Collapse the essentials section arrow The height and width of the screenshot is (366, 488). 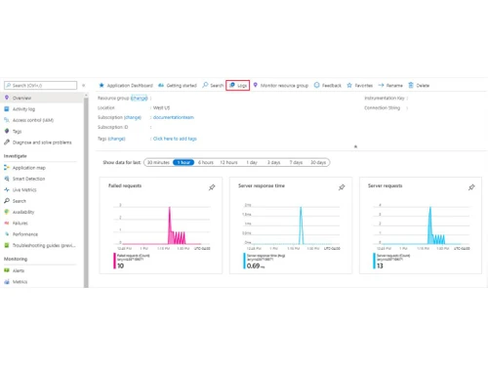(x=355, y=146)
